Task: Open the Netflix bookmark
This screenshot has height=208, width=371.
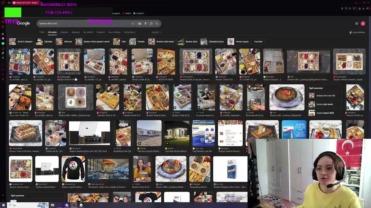Action: tap(127, 13)
